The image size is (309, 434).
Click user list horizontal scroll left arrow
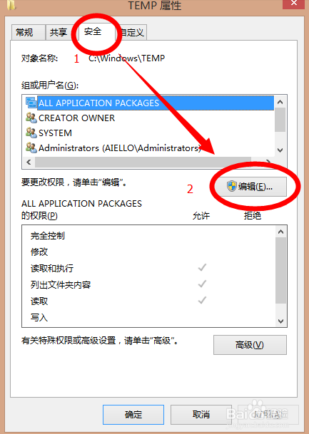pos(29,162)
